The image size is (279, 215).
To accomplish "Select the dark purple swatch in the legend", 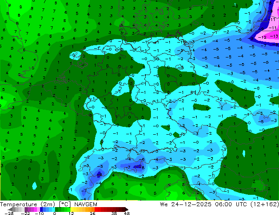I will point(26,209).
